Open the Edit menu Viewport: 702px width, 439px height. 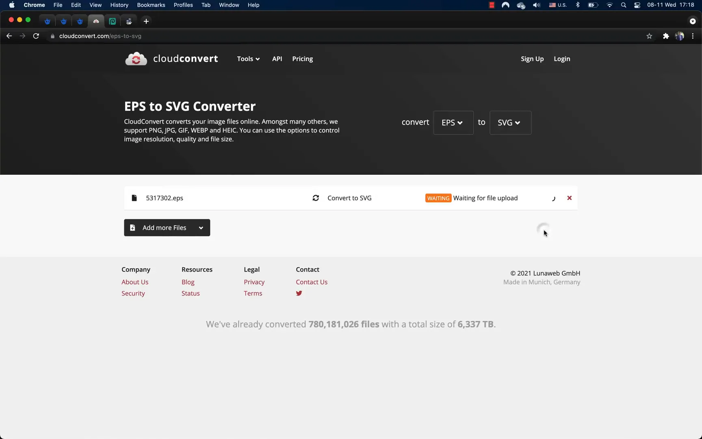[x=76, y=5]
